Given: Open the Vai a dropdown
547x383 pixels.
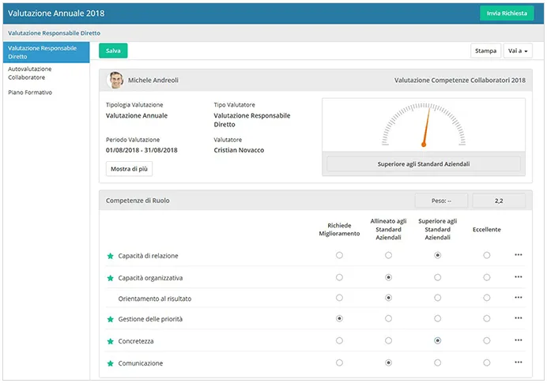Looking at the screenshot, I should pyautogui.click(x=518, y=51).
